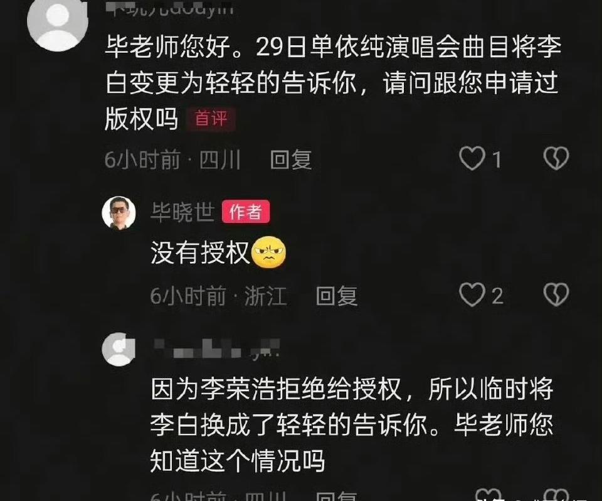
Task: Click the like count 2 on 毕晓世's reply
Action: coord(497,296)
